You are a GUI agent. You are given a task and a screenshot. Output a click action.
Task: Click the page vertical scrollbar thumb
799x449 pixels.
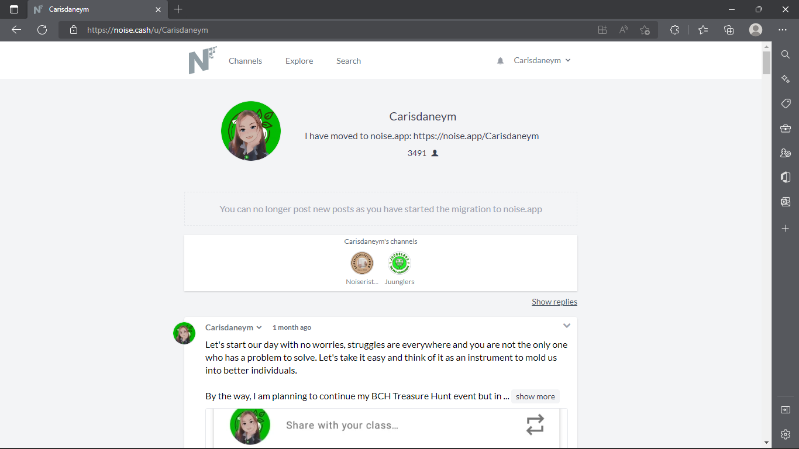coord(766,63)
